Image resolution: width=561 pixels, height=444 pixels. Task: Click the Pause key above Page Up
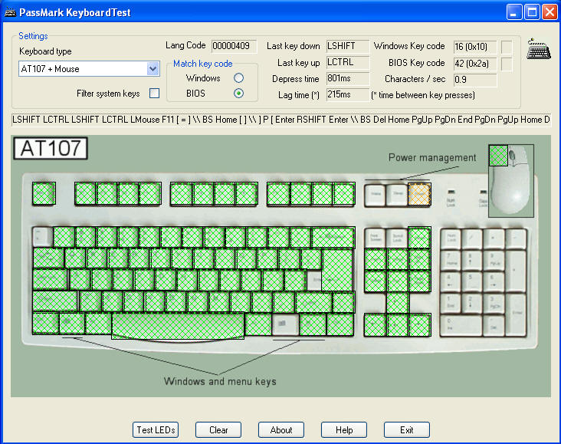pos(419,238)
